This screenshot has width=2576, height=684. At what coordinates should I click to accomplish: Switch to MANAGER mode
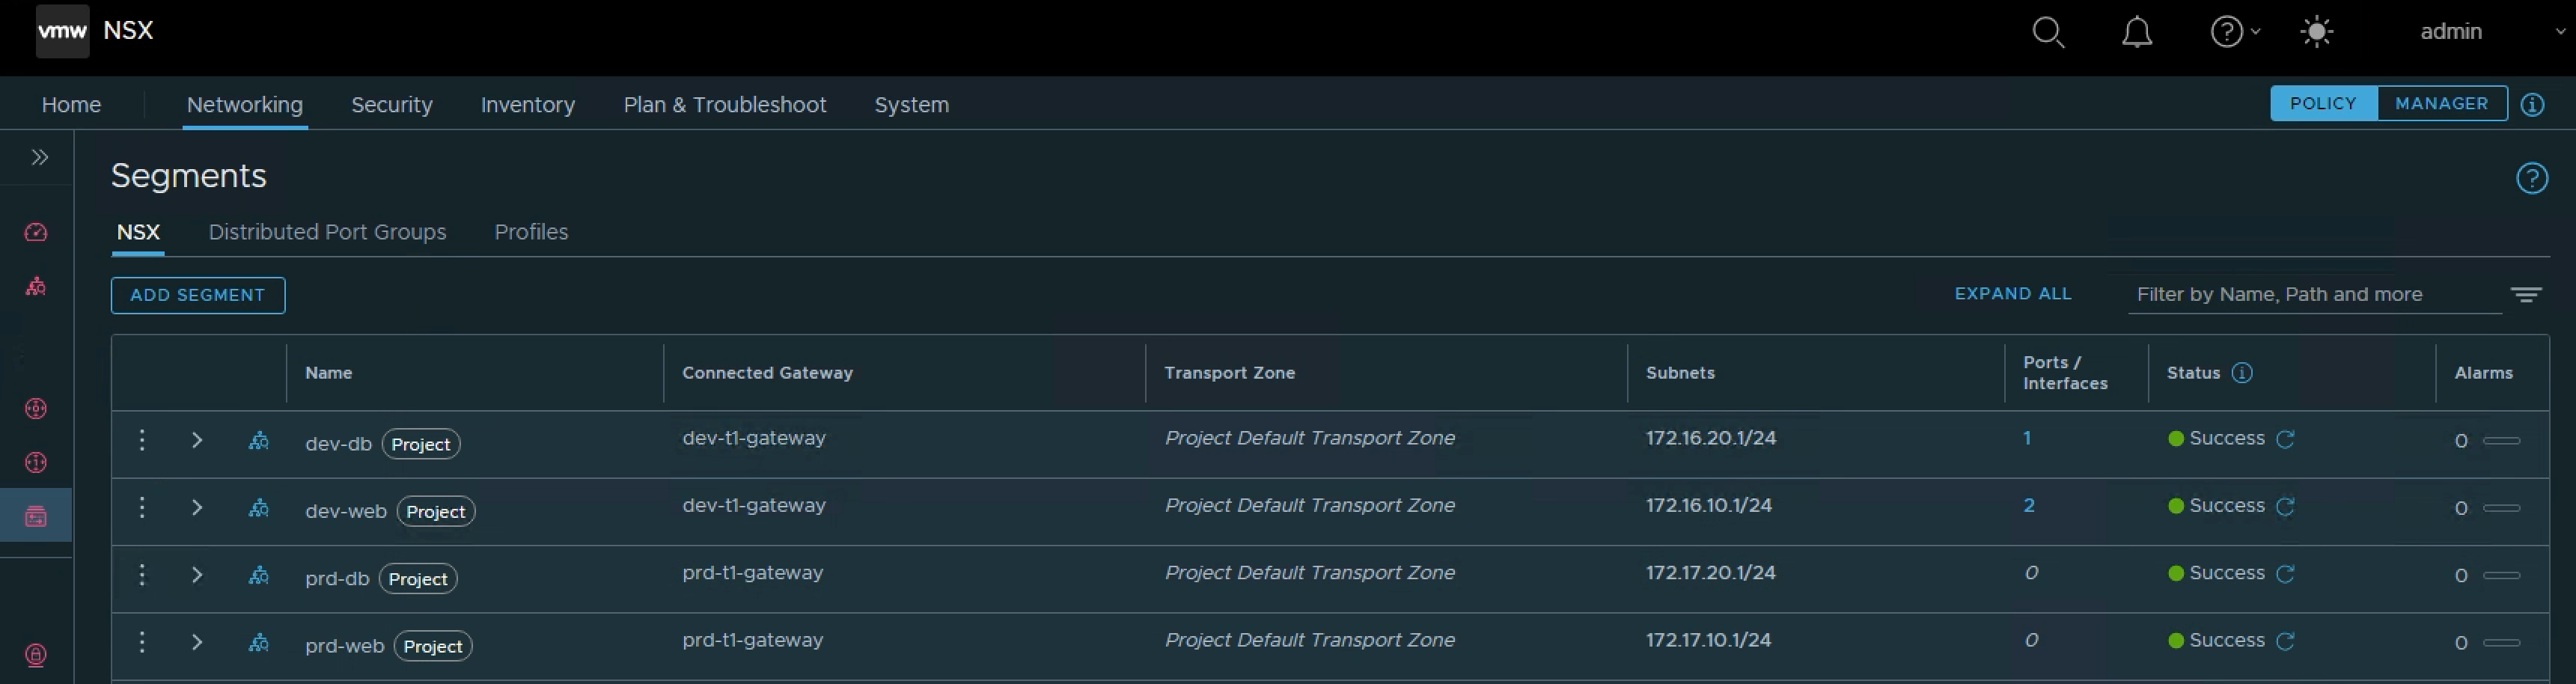point(2441,104)
